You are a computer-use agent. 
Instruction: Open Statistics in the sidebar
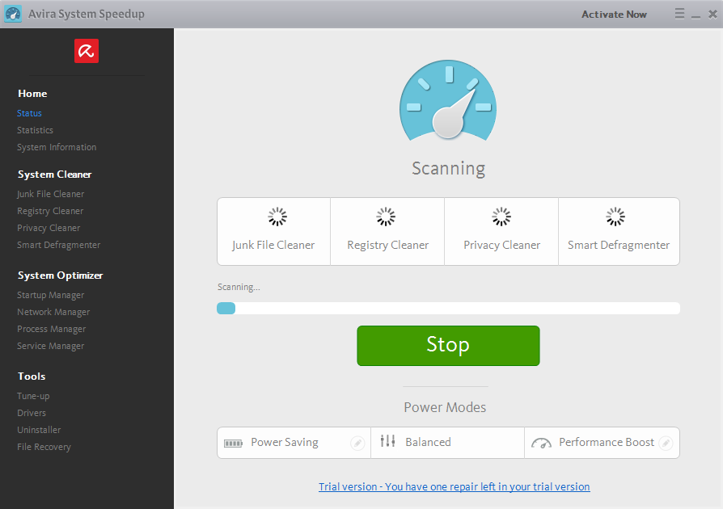click(36, 130)
